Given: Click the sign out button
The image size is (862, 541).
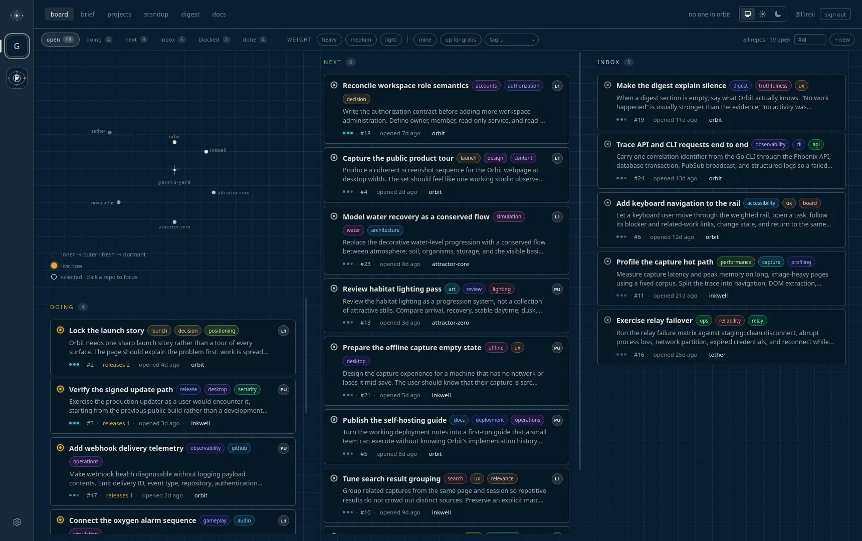Looking at the screenshot, I should tap(835, 14).
